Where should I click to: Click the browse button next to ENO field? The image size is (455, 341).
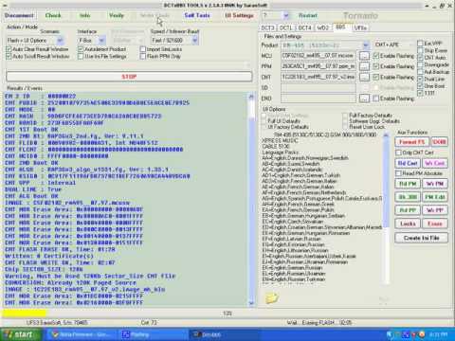364,99
